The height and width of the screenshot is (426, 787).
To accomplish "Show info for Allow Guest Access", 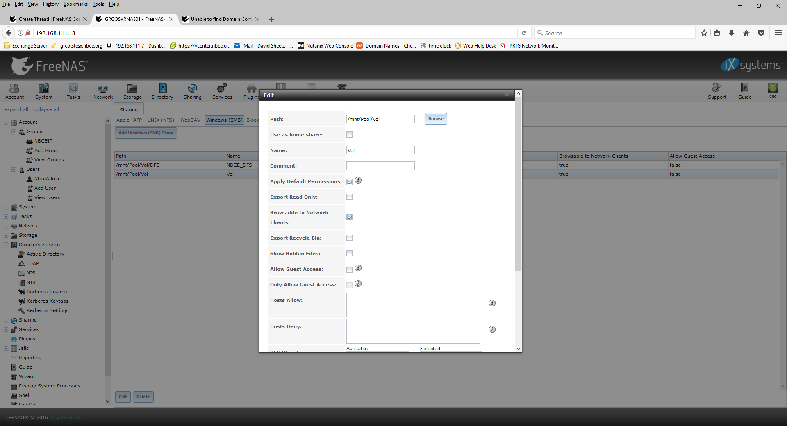I will (x=358, y=268).
